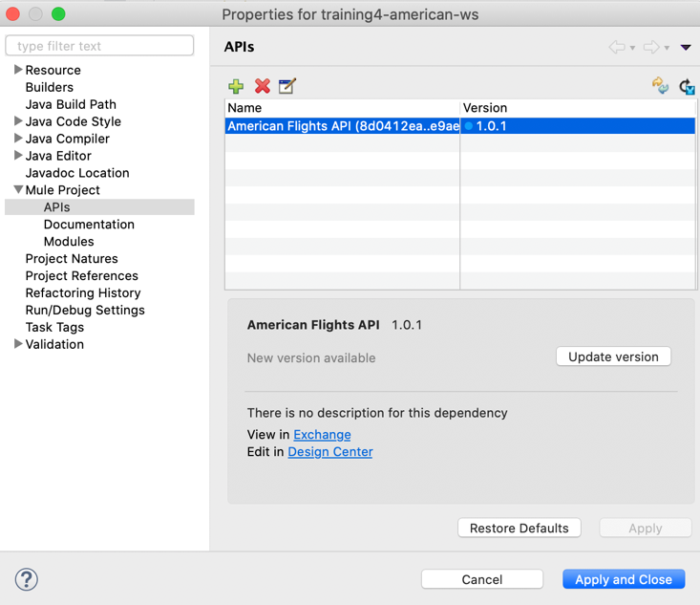Click the Update version button
Screen dimensions: 700x605
click(613, 357)
